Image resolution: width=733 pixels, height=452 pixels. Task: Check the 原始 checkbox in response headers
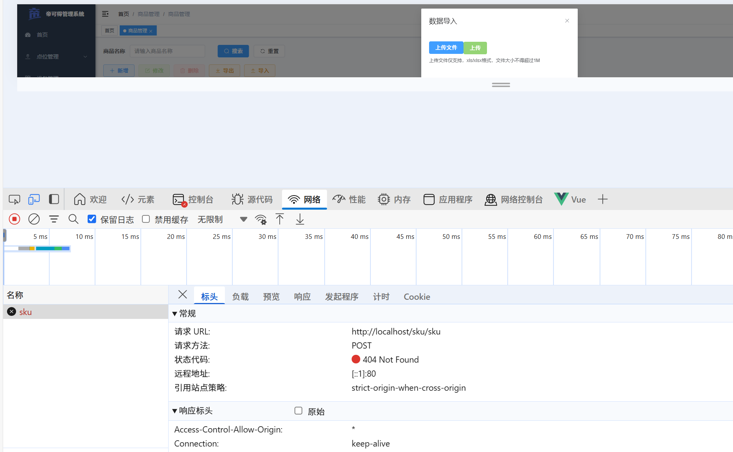(298, 411)
